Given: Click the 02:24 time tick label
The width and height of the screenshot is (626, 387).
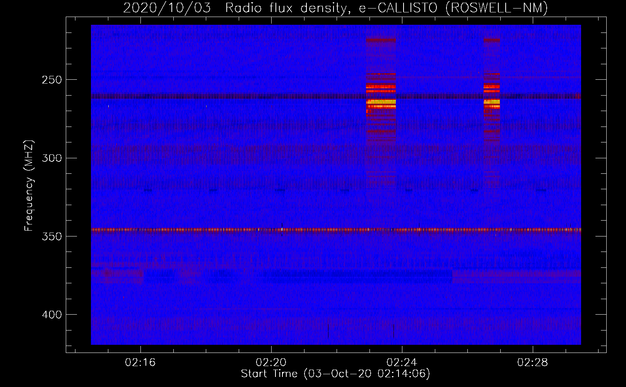Looking at the screenshot, I should (402, 362).
